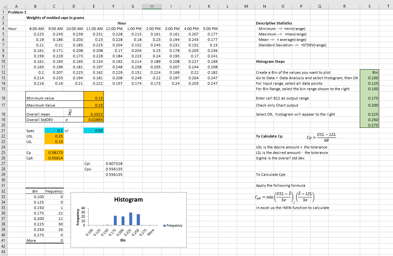Click the tallest histogram bar at 0.225
Viewport: 393px width, 256px height.
[131, 219]
